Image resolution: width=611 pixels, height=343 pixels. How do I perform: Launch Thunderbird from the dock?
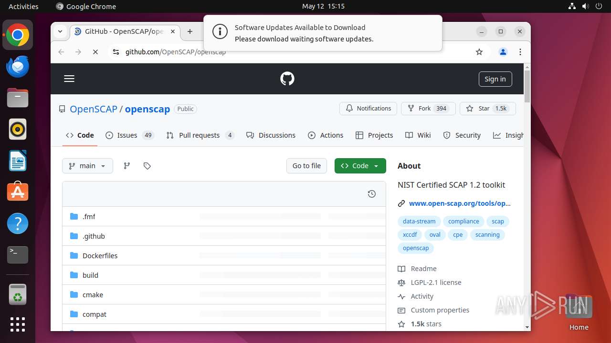[18, 67]
